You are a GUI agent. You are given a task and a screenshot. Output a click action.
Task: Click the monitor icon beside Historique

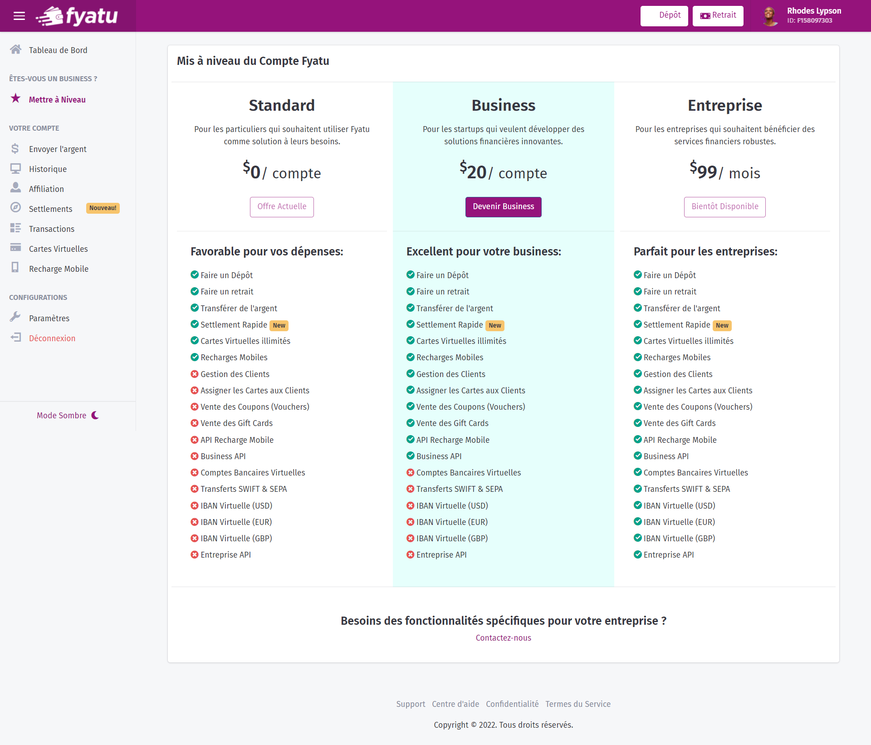coord(15,169)
